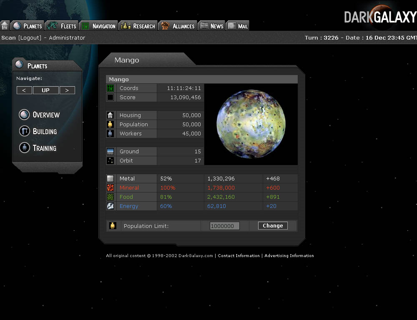Click the Mineral income +600

[x=273, y=188]
